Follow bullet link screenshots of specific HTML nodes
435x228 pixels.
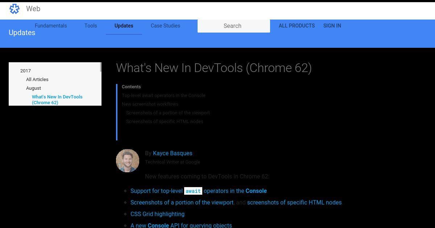pyautogui.click(x=294, y=202)
